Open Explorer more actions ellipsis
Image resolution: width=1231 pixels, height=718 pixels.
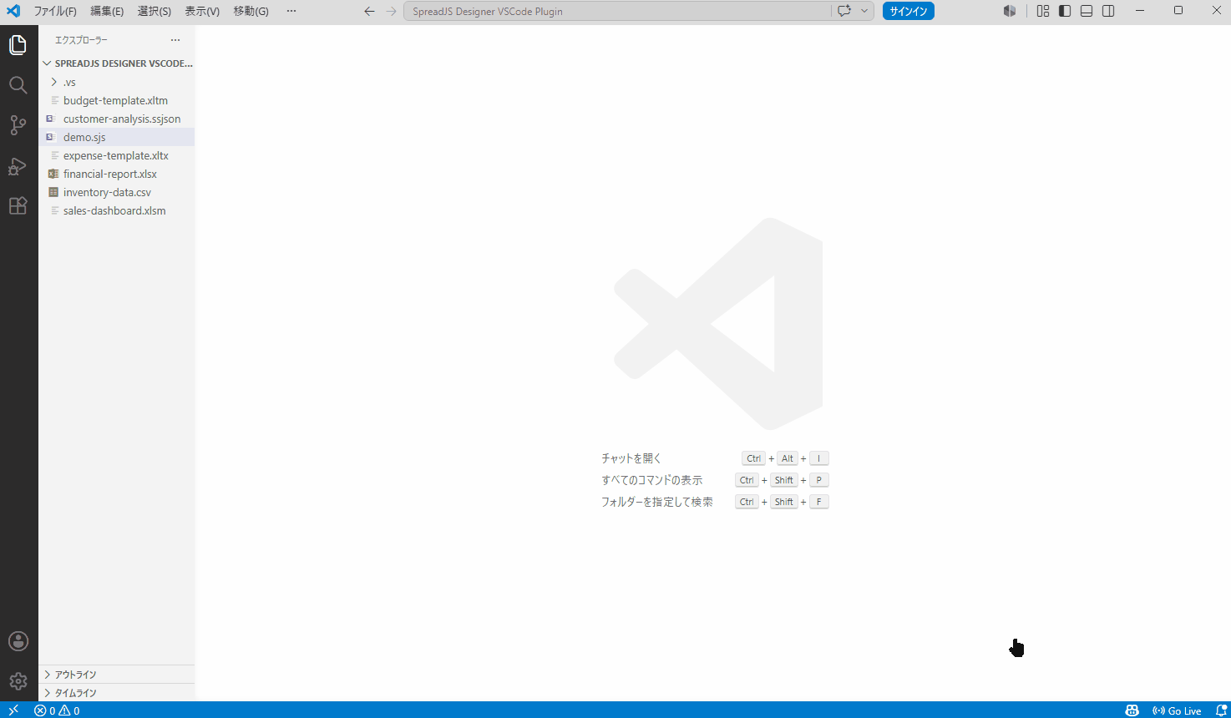point(175,40)
